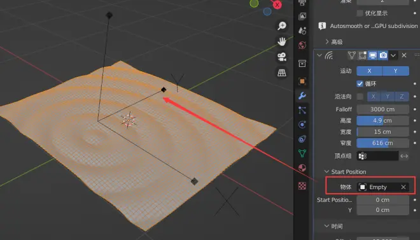Image resolution: width=420 pixels, height=240 pixels.
Task: Animate 窄度 property dot
Action: pyautogui.click(x=415, y=143)
